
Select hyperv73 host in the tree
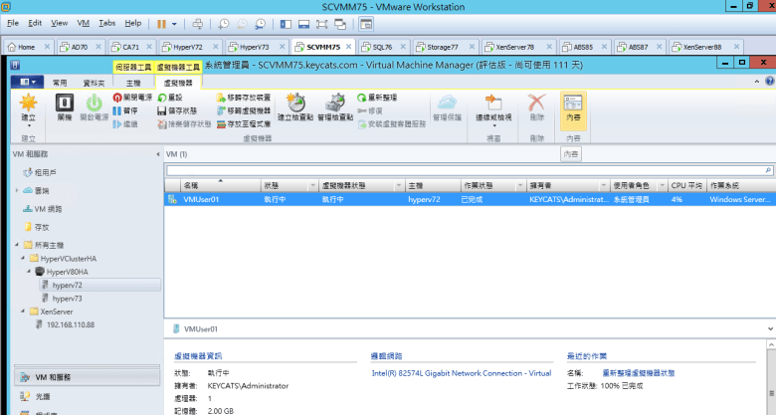point(67,298)
